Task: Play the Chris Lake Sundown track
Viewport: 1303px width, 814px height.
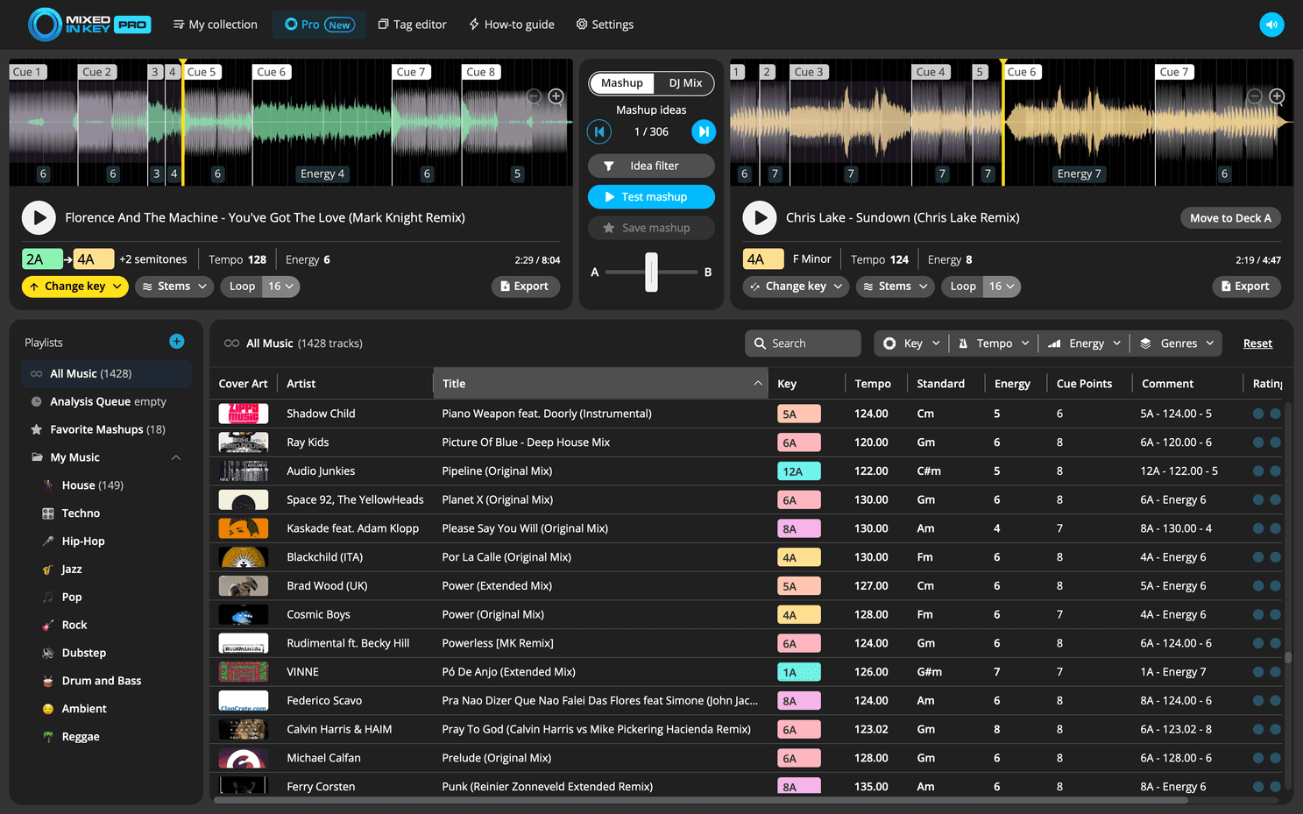Action: 760,218
